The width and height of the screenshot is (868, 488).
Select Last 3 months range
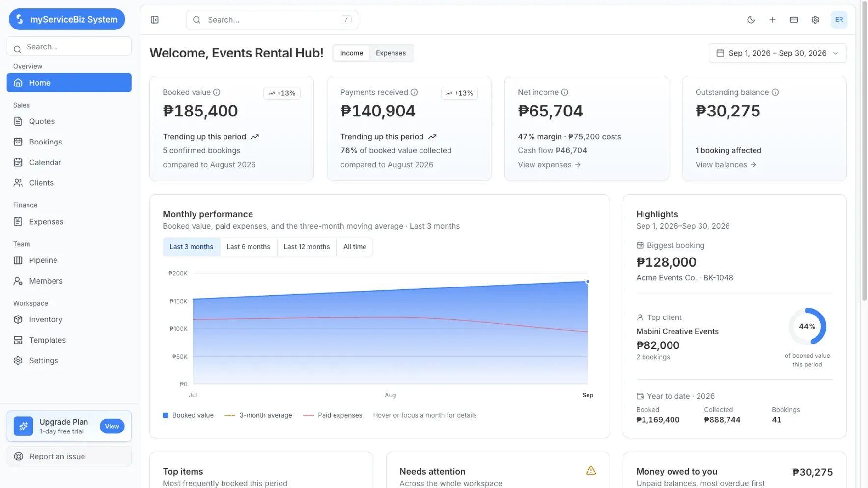pos(191,247)
